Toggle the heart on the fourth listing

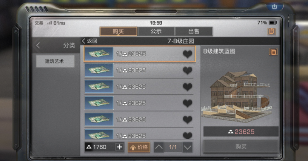point(187,103)
